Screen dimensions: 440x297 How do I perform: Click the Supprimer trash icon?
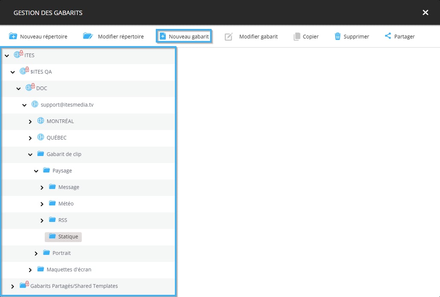point(337,36)
